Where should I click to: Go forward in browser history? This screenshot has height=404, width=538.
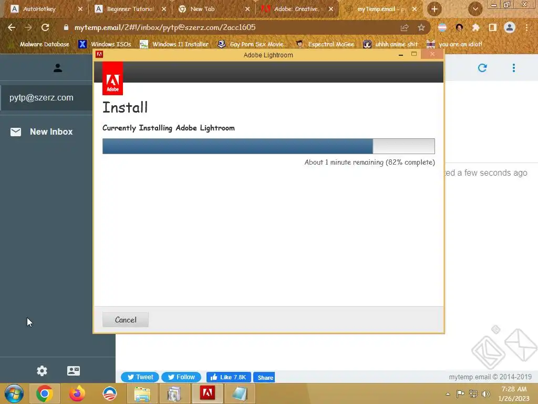(x=28, y=27)
